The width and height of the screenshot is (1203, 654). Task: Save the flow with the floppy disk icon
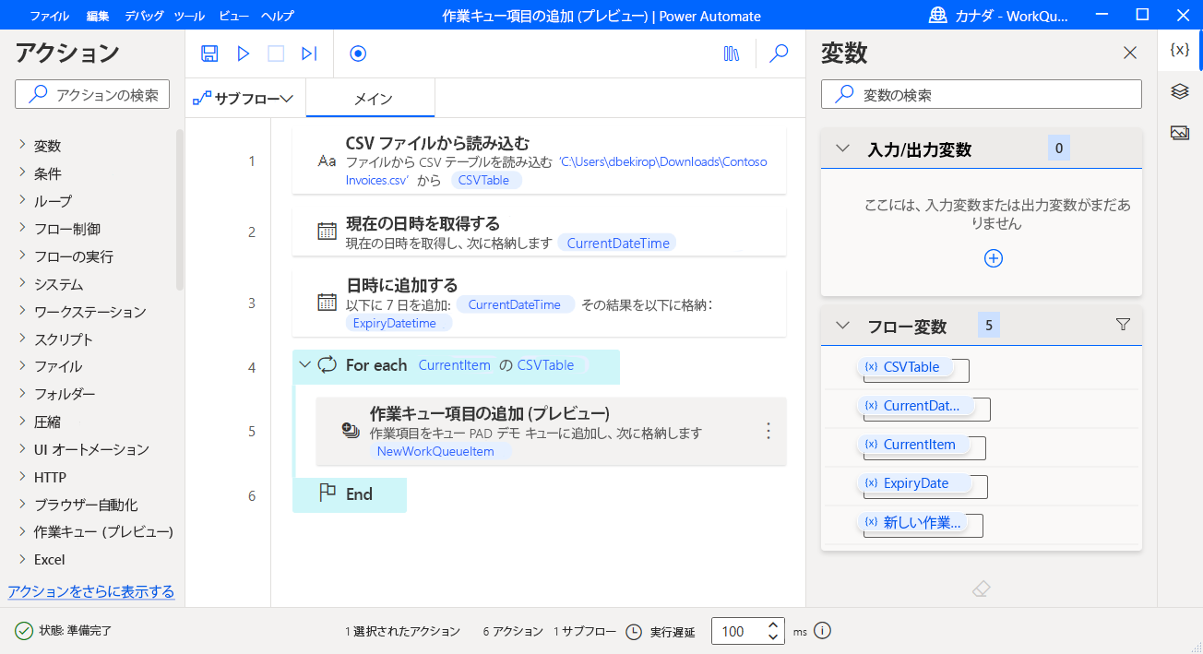click(x=209, y=54)
